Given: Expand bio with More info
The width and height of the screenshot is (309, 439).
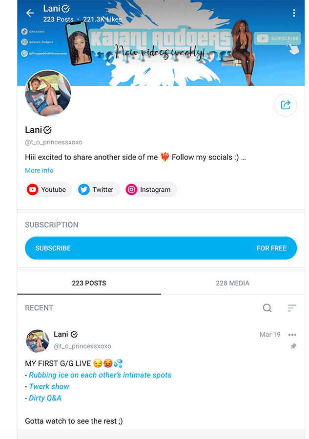Looking at the screenshot, I should click(39, 171).
